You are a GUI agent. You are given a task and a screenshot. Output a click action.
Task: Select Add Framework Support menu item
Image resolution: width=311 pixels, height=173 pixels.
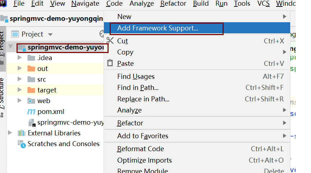[x=158, y=28]
